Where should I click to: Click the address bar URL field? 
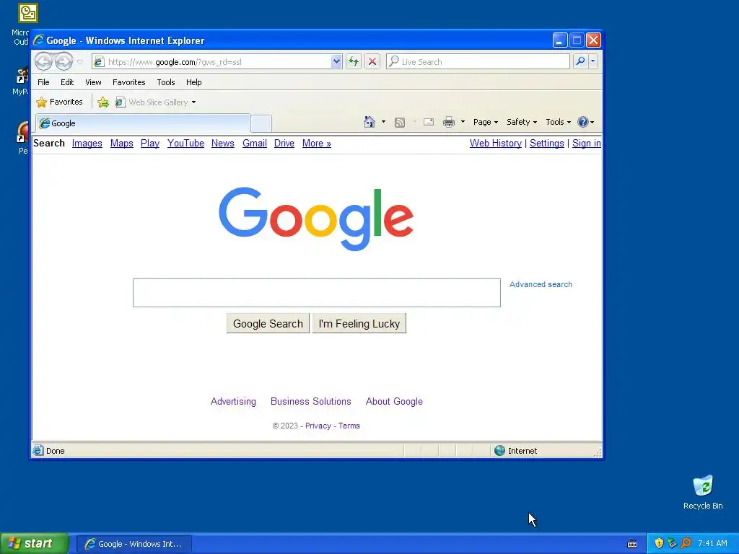tap(218, 62)
